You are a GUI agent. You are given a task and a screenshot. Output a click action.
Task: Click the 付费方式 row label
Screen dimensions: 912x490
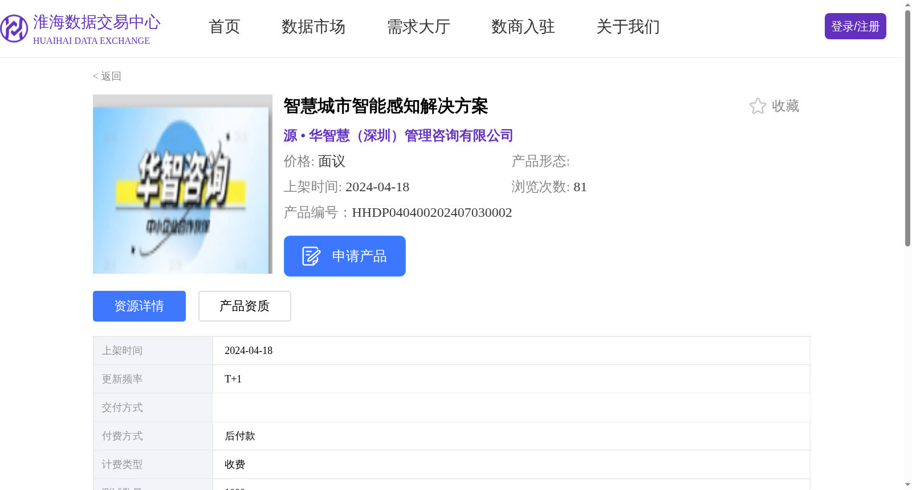click(x=122, y=436)
